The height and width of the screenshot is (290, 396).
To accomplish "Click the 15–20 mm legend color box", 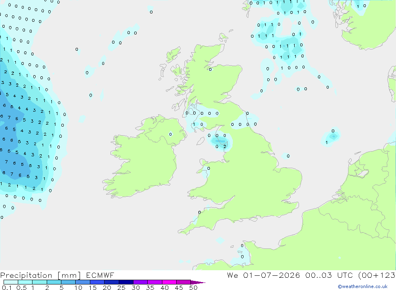I will point(97,282).
